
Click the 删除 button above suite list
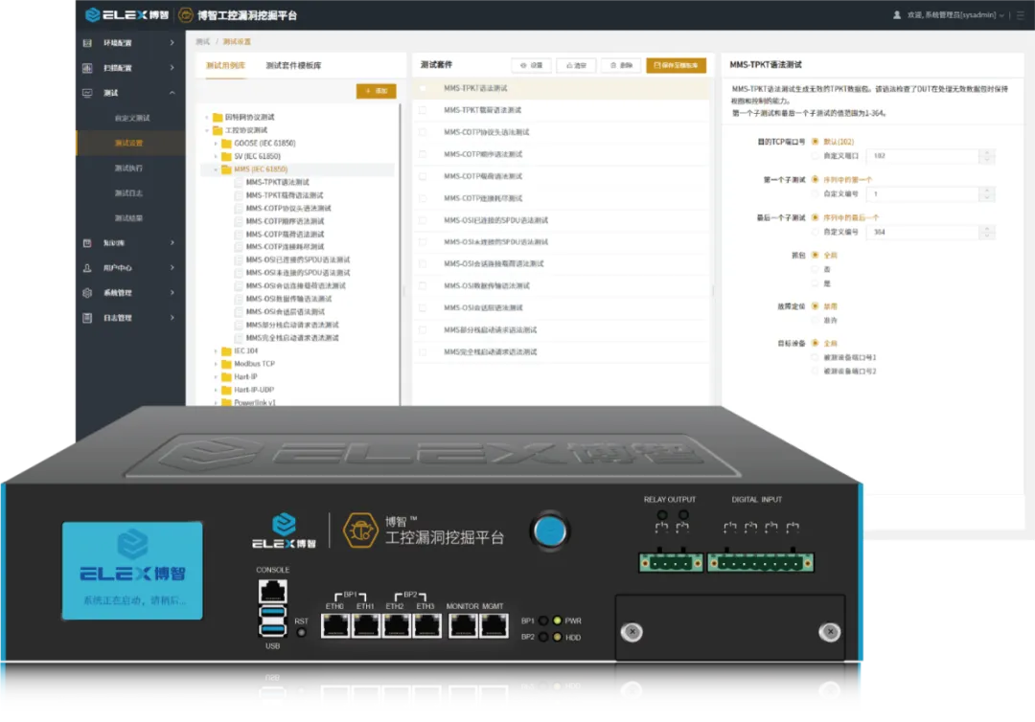click(621, 65)
